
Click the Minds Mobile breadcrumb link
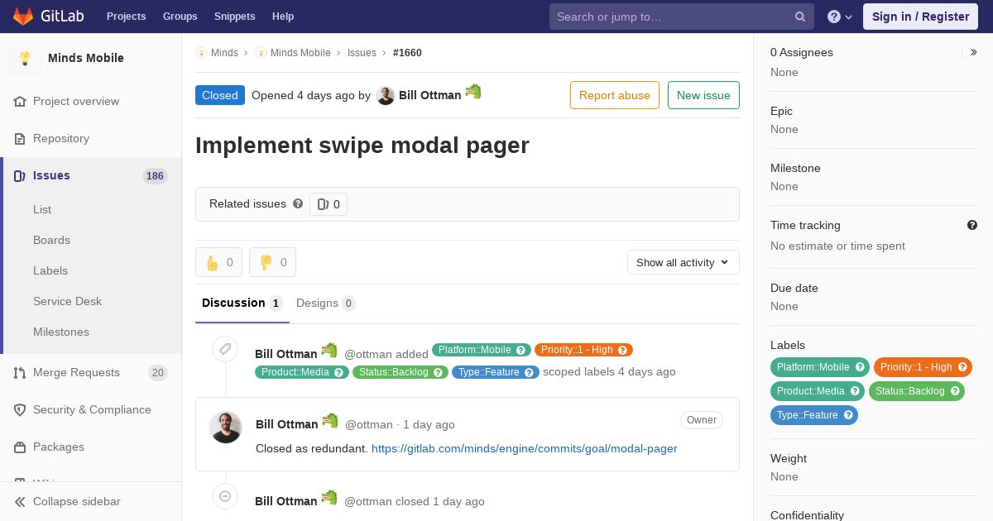tap(300, 52)
